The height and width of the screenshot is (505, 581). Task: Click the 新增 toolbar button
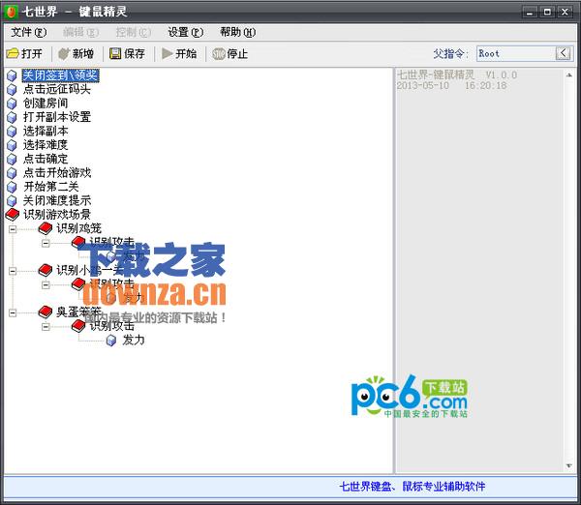76,53
